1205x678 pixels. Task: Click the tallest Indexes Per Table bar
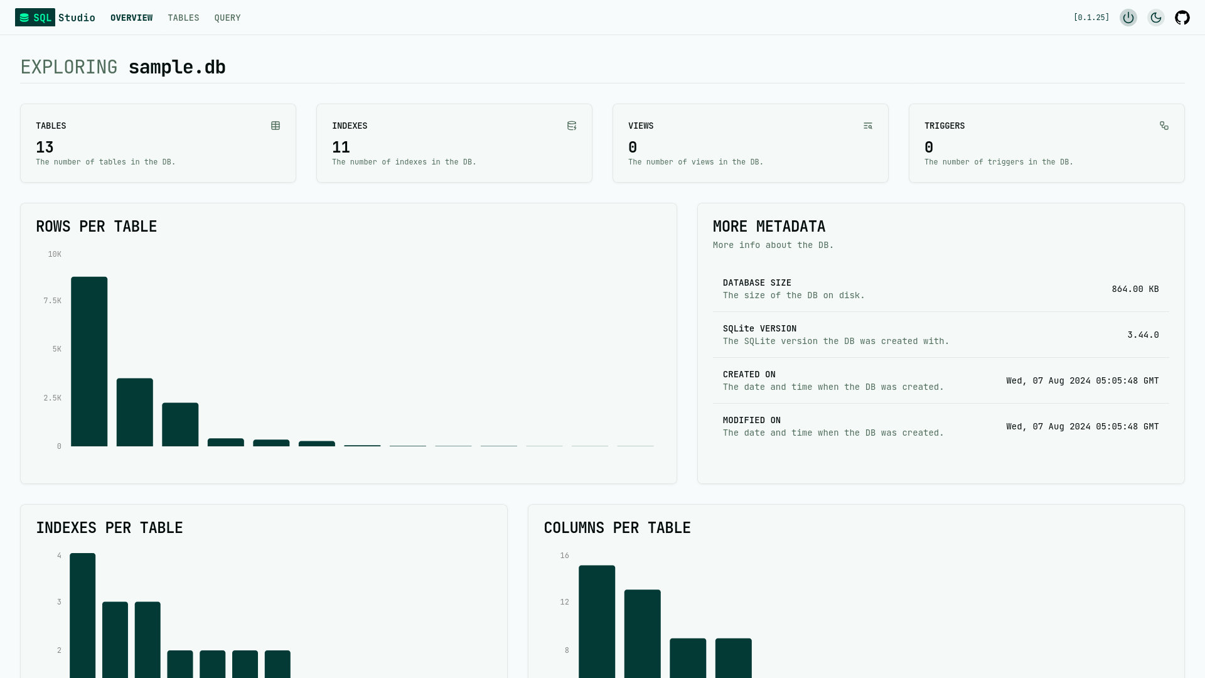(82, 615)
